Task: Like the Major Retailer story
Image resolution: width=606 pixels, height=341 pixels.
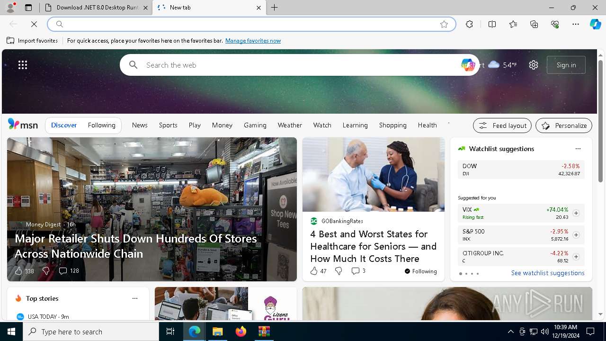Action: coord(24,271)
